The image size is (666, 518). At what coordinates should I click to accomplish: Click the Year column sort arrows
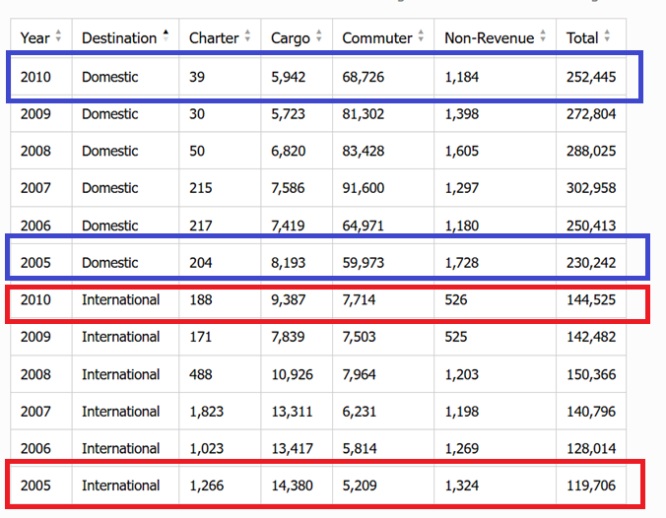(58, 37)
